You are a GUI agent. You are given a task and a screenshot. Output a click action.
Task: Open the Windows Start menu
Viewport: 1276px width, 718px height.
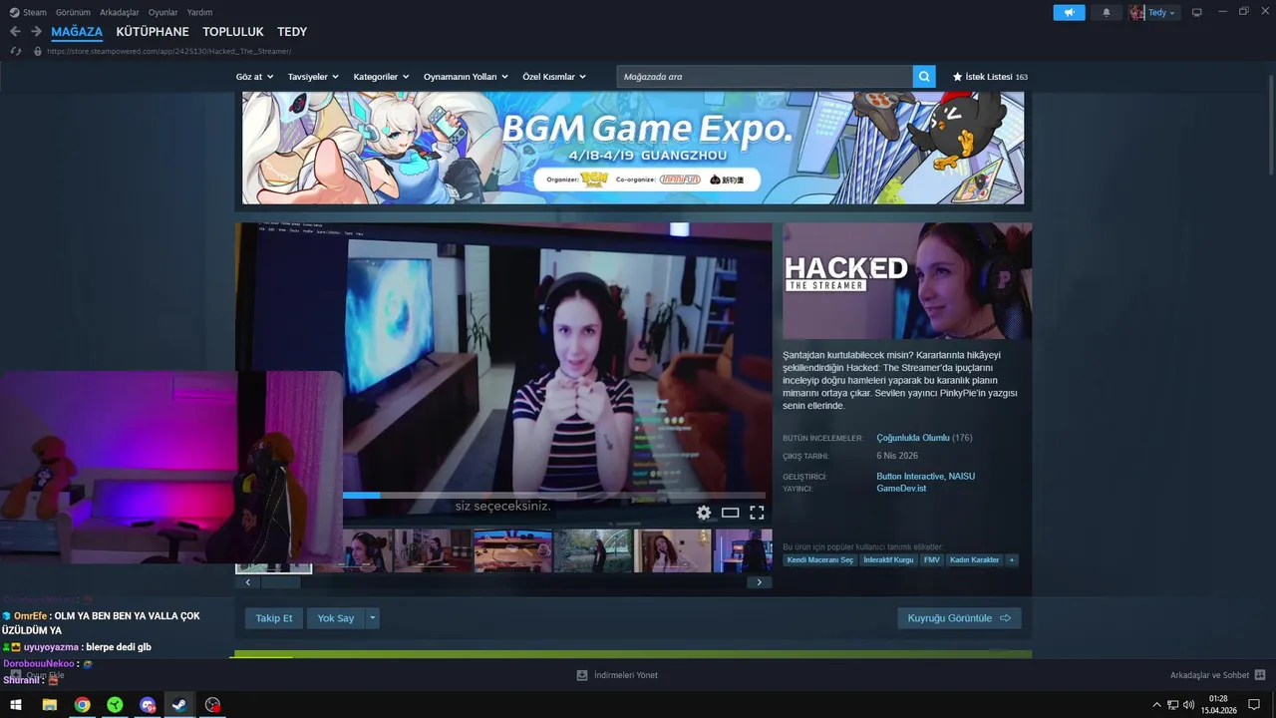[16, 704]
